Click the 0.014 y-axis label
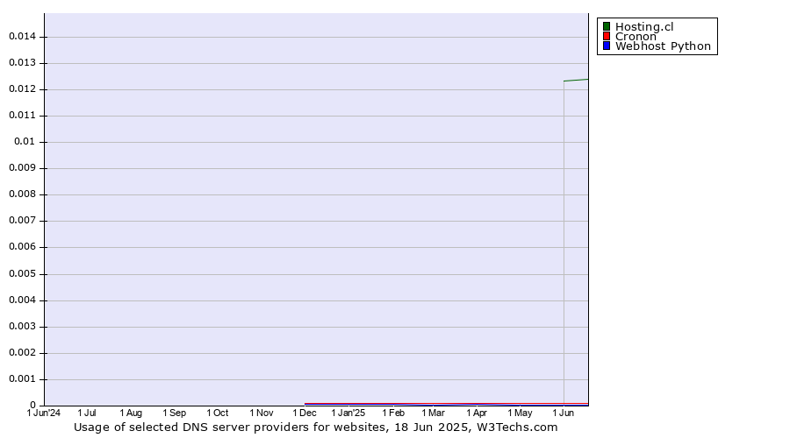 22,36
